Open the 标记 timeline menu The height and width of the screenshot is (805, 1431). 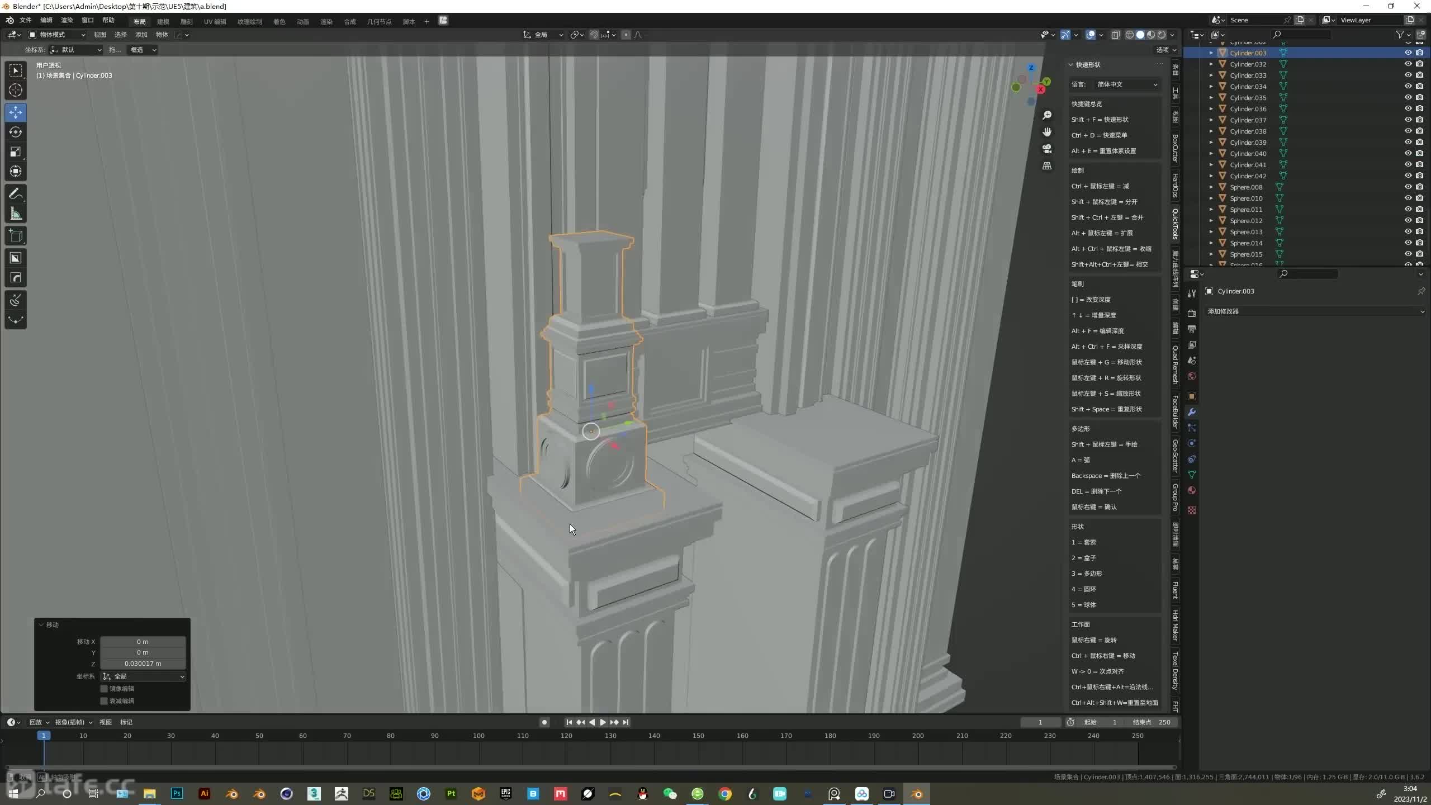(x=126, y=722)
